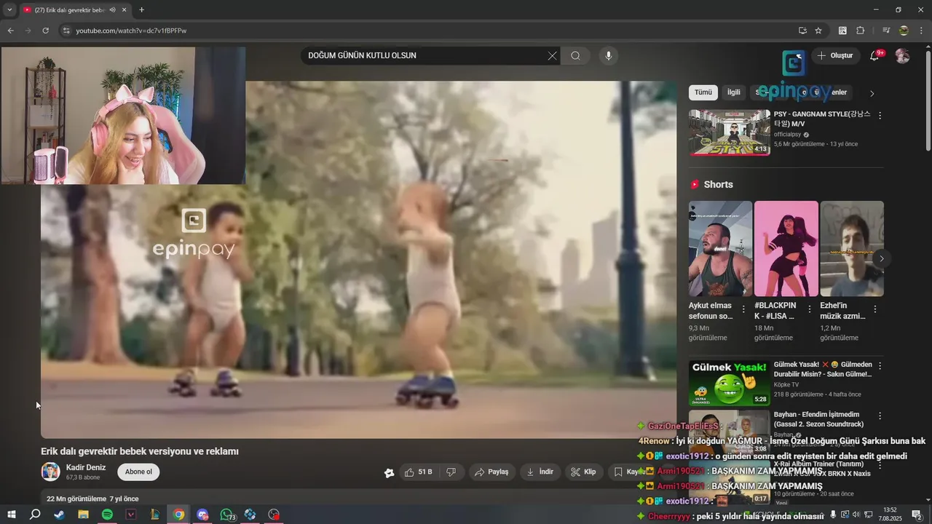Open Kadir Deniz channel avatar
Viewport: 932px width, 524px height.
tap(50, 472)
